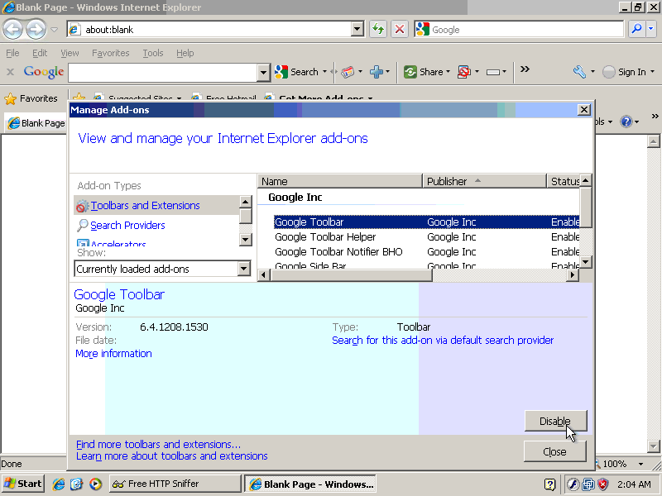Select Google Toolbar Helper row
The height and width of the screenshot is (496, 662).
pyautogui.click(x=426, y=237)
